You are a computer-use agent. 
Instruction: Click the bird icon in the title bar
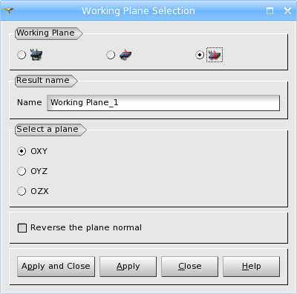click(9, 10)
